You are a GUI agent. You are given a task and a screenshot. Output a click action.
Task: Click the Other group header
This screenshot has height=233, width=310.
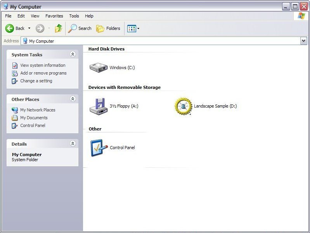tap(95, 129)
